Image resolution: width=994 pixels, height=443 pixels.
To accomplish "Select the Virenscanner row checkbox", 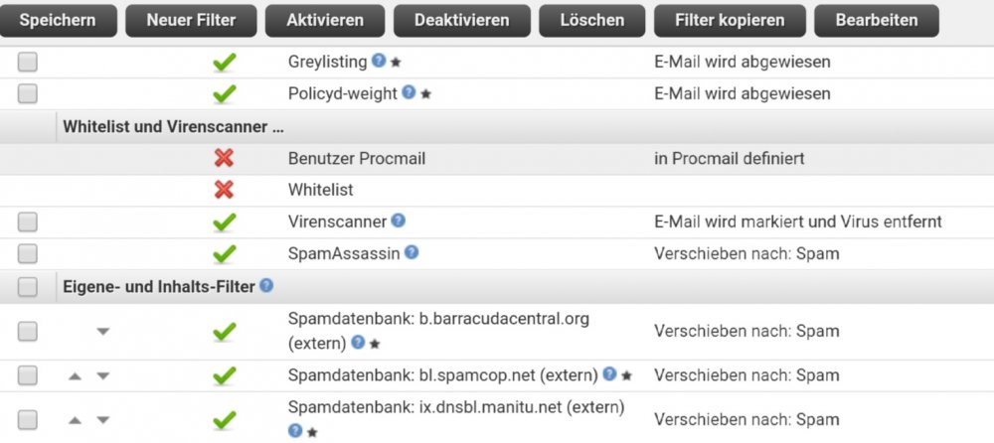I will pos(27,221).
